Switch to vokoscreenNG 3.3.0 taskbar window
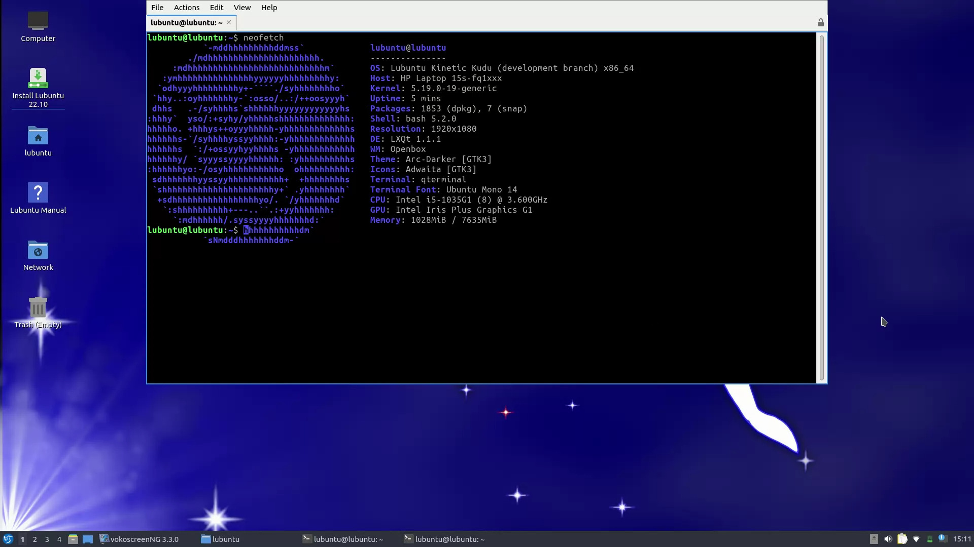 (x=139, y=539)
